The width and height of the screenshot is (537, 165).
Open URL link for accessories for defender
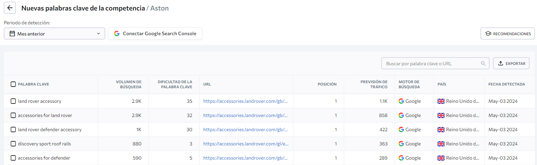[x=245, y=158]
